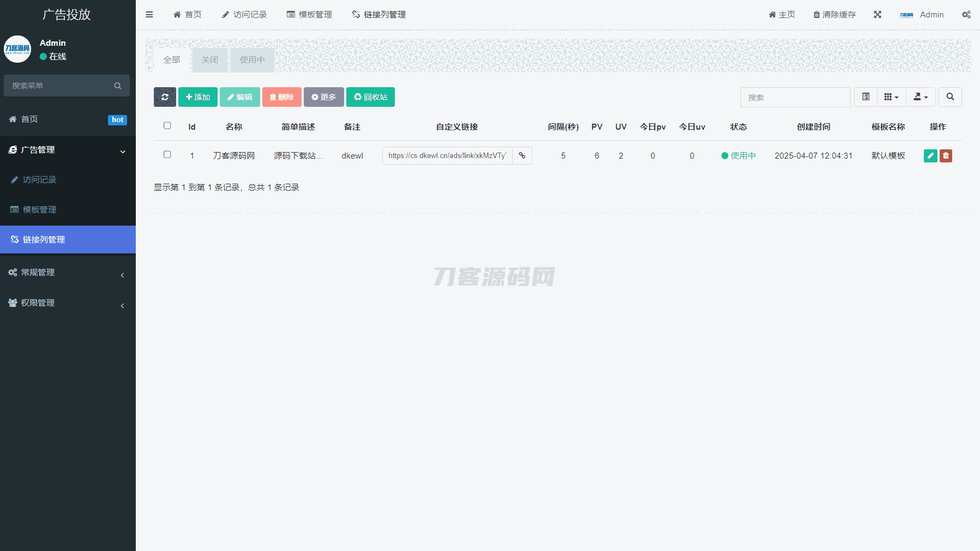
Task: Click the 间隔(秒) column header
Action: pyautogui.click(x=563, y=127)
